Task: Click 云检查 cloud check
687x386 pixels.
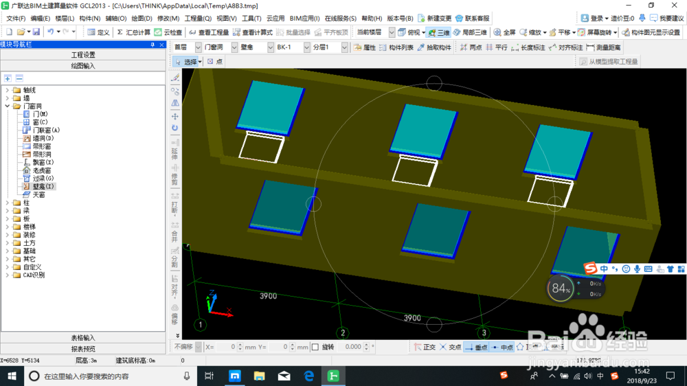Action: pyautogui.click(x=168, y=32)
